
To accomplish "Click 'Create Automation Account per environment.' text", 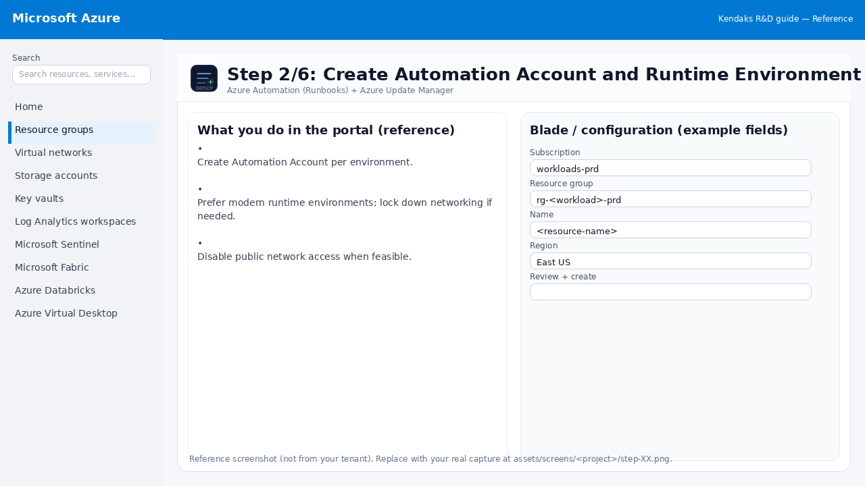I will pyautogui.click(x=305, y=162).
